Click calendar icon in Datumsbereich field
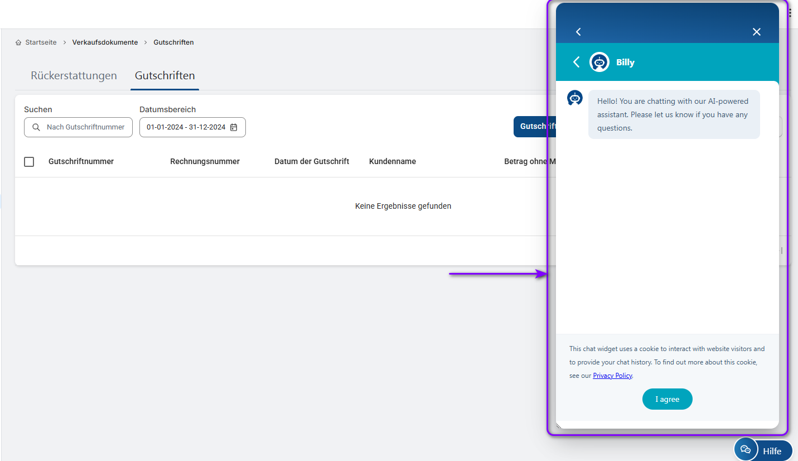The height and width of the screenshot is (461, 798). (x=234, y=127)
